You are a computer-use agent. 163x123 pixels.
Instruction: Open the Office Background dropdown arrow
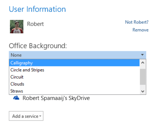pyautogui.click(x=142, y=55)
